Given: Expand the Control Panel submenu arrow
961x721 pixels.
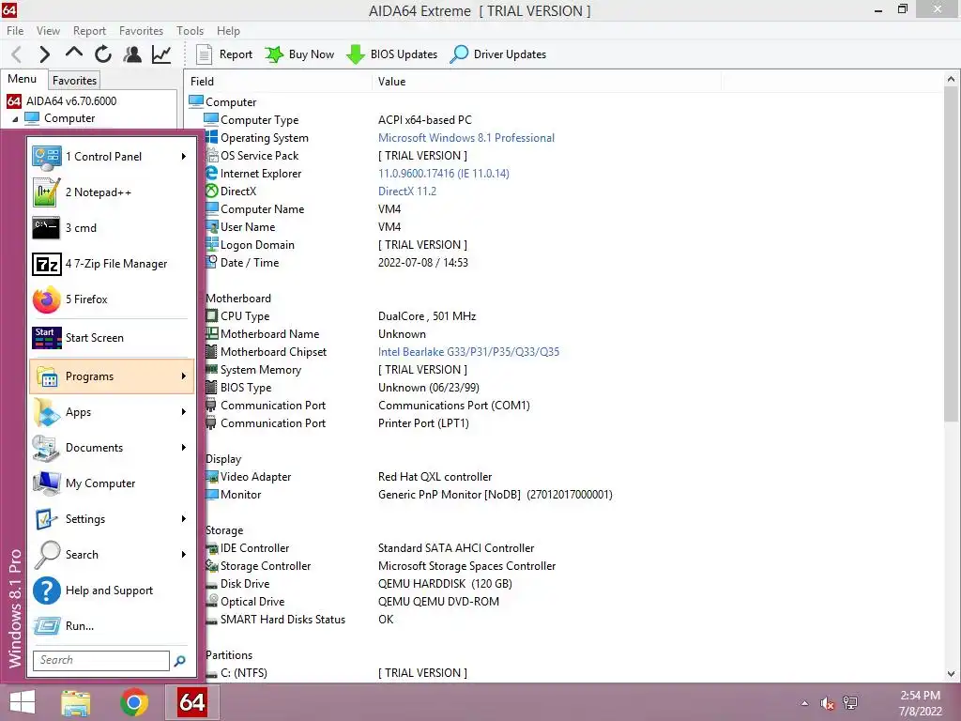Looking at the screenshot, I should coord(183,157).
